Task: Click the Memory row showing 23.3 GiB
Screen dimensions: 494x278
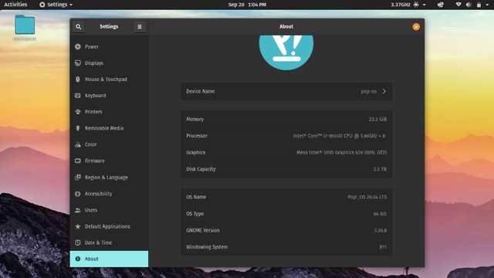Action: point(286,119)
